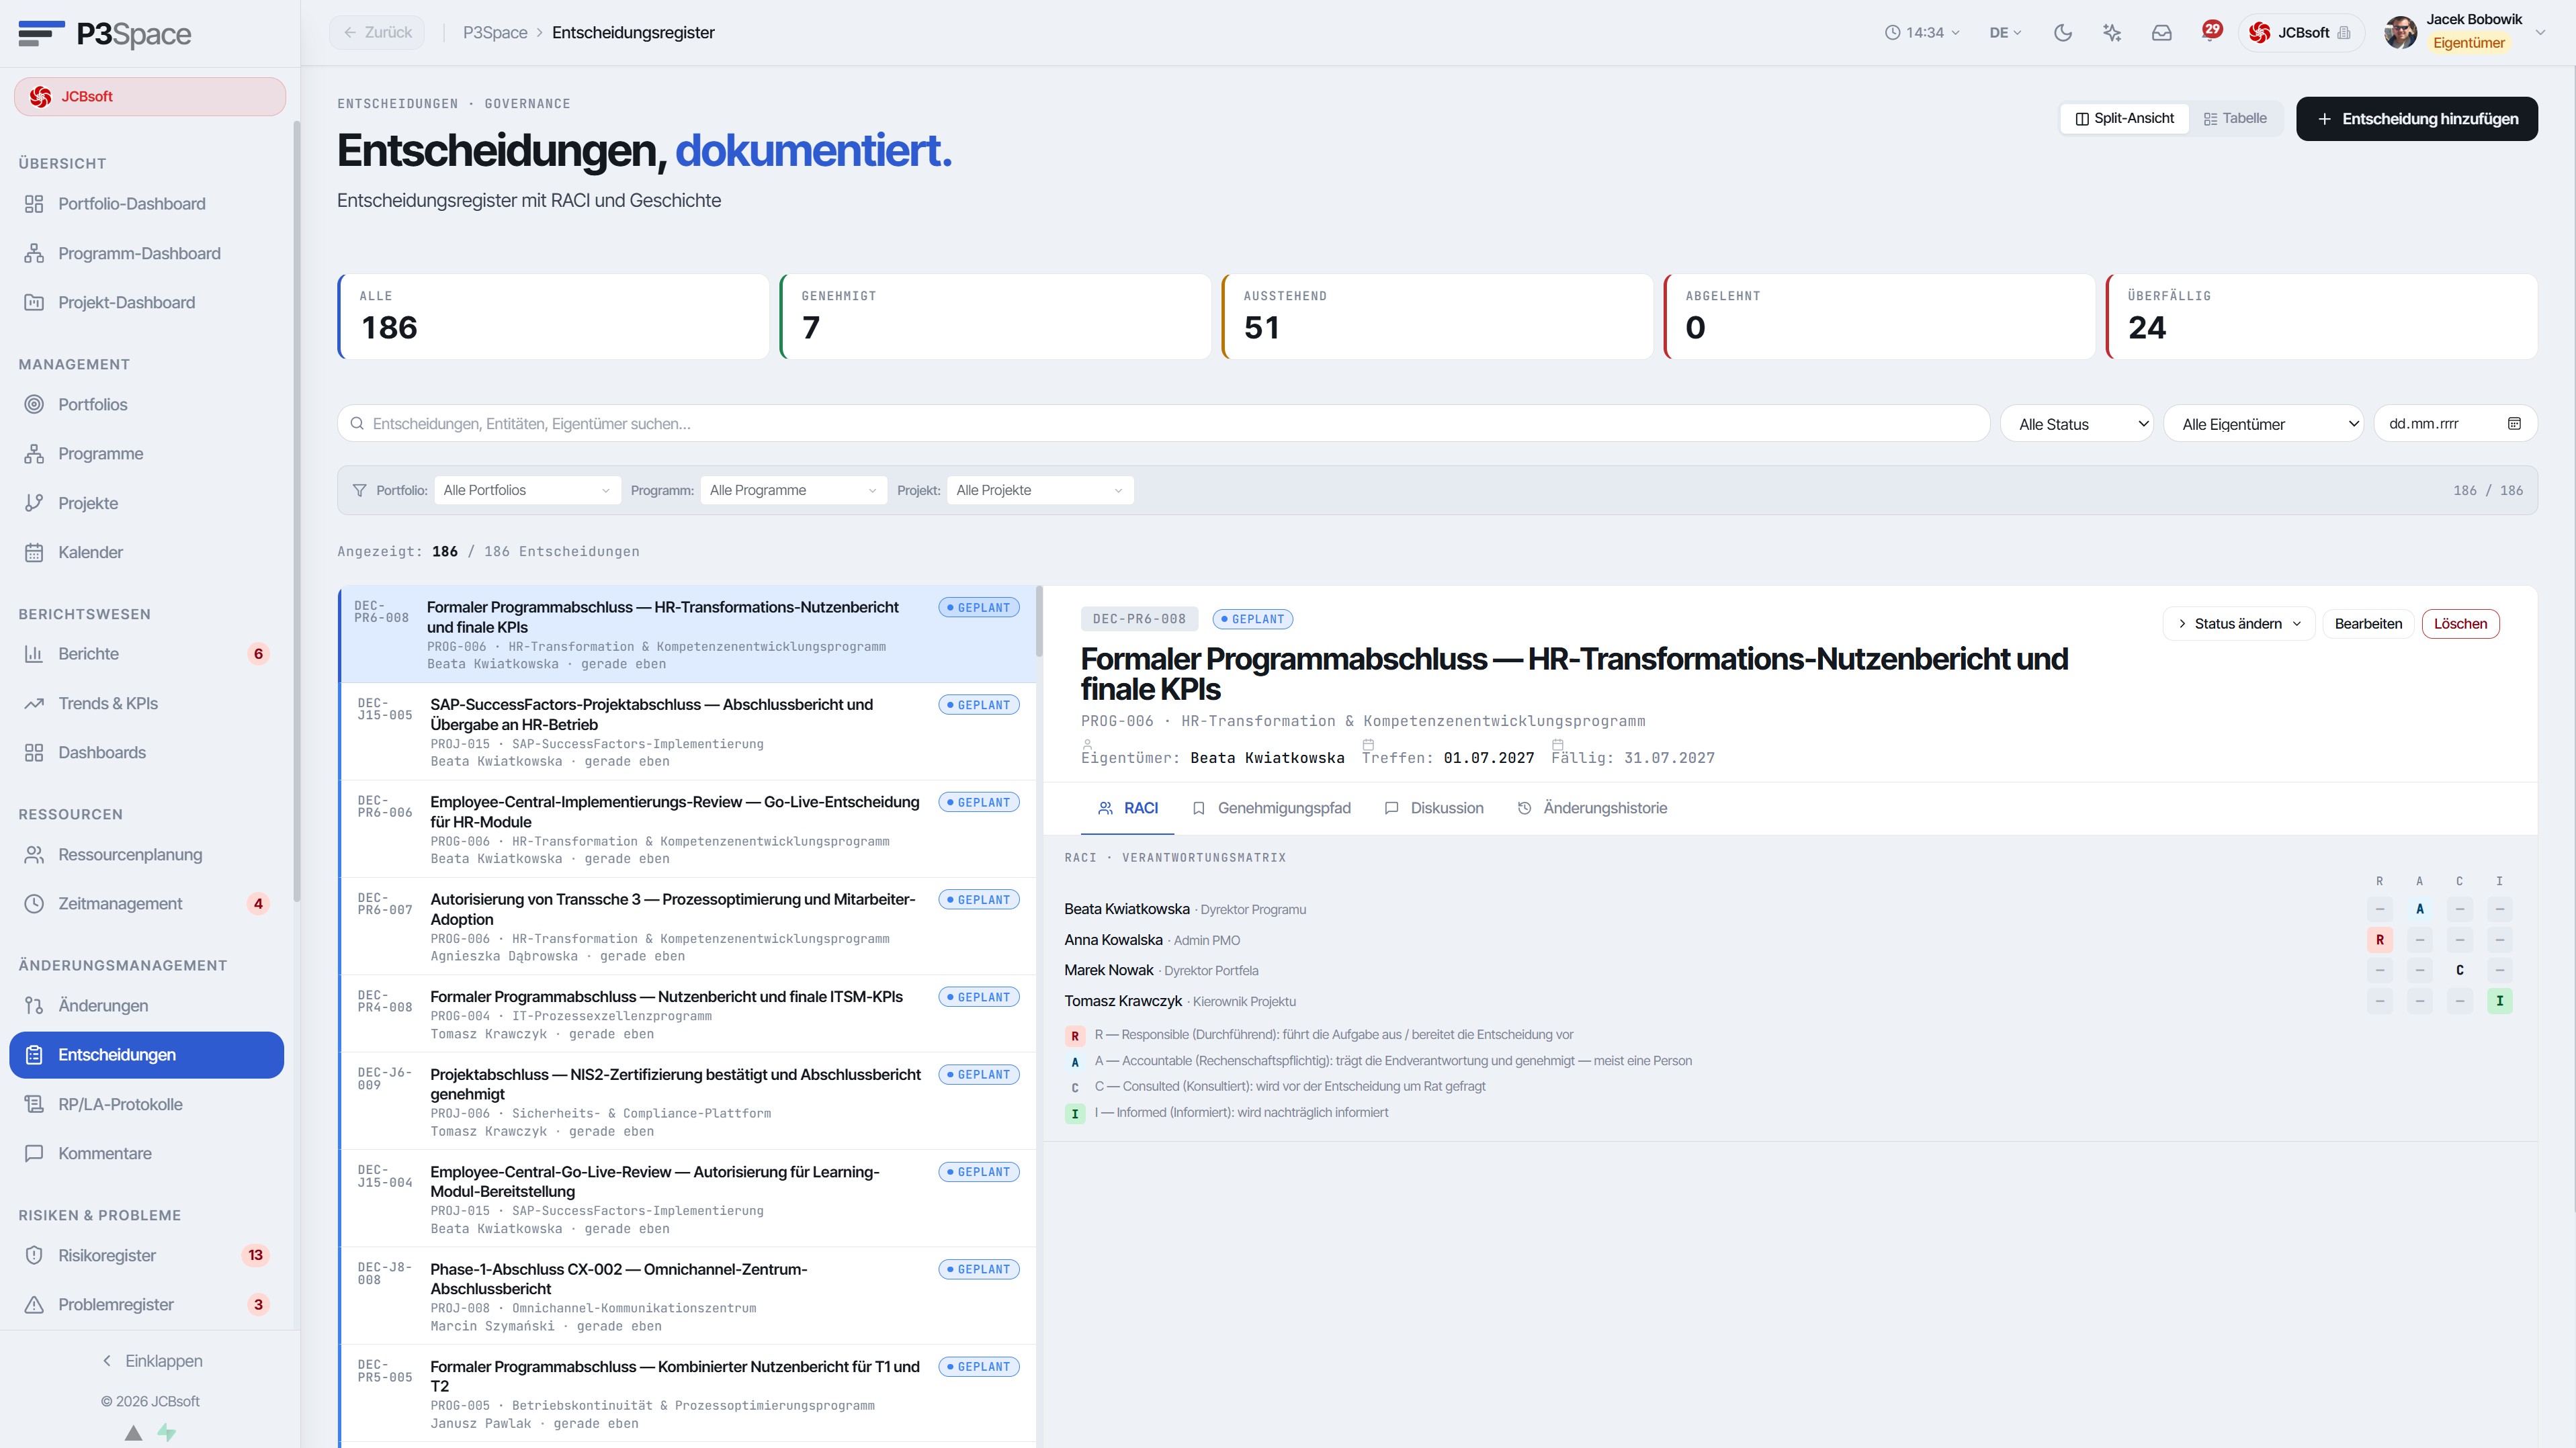
Task: Click the Löschen button
Action: click(2460, 623)
